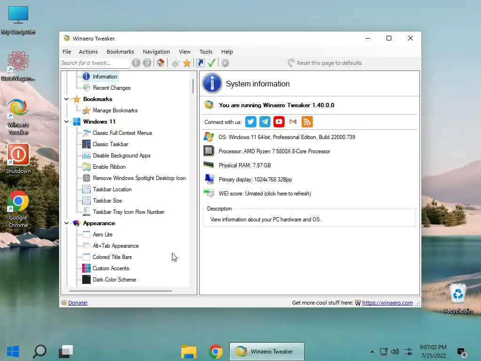The width and height of the screenshot is (481, 361).
Task: Go to Home page via house icon
Action: [x=160, y=63]
